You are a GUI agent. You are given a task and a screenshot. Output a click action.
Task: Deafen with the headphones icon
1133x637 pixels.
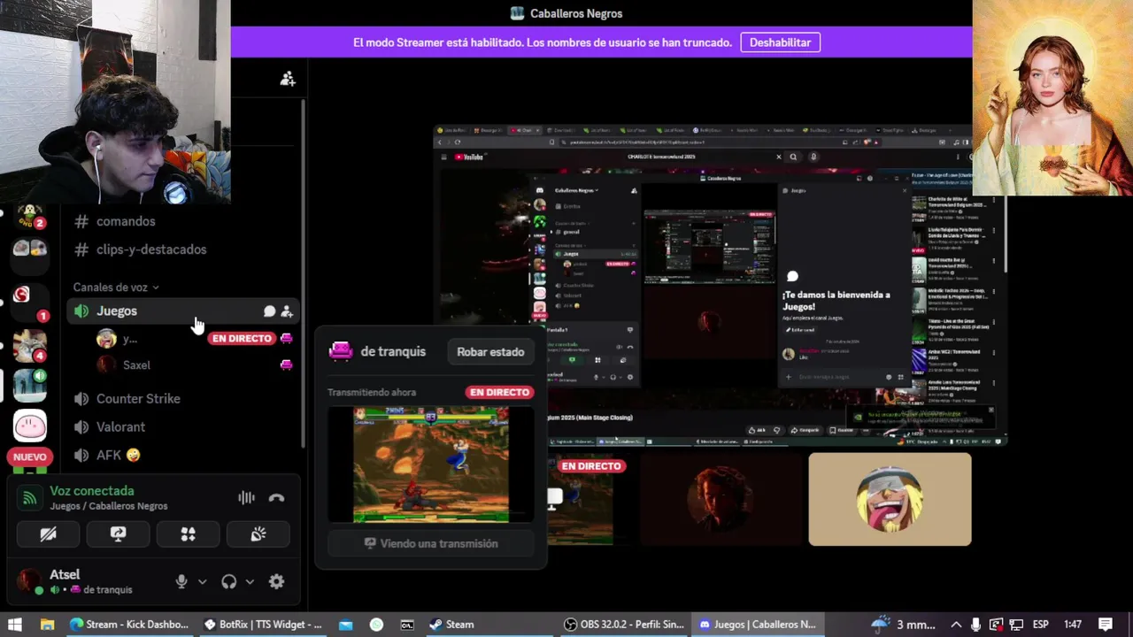pos(228,581)
